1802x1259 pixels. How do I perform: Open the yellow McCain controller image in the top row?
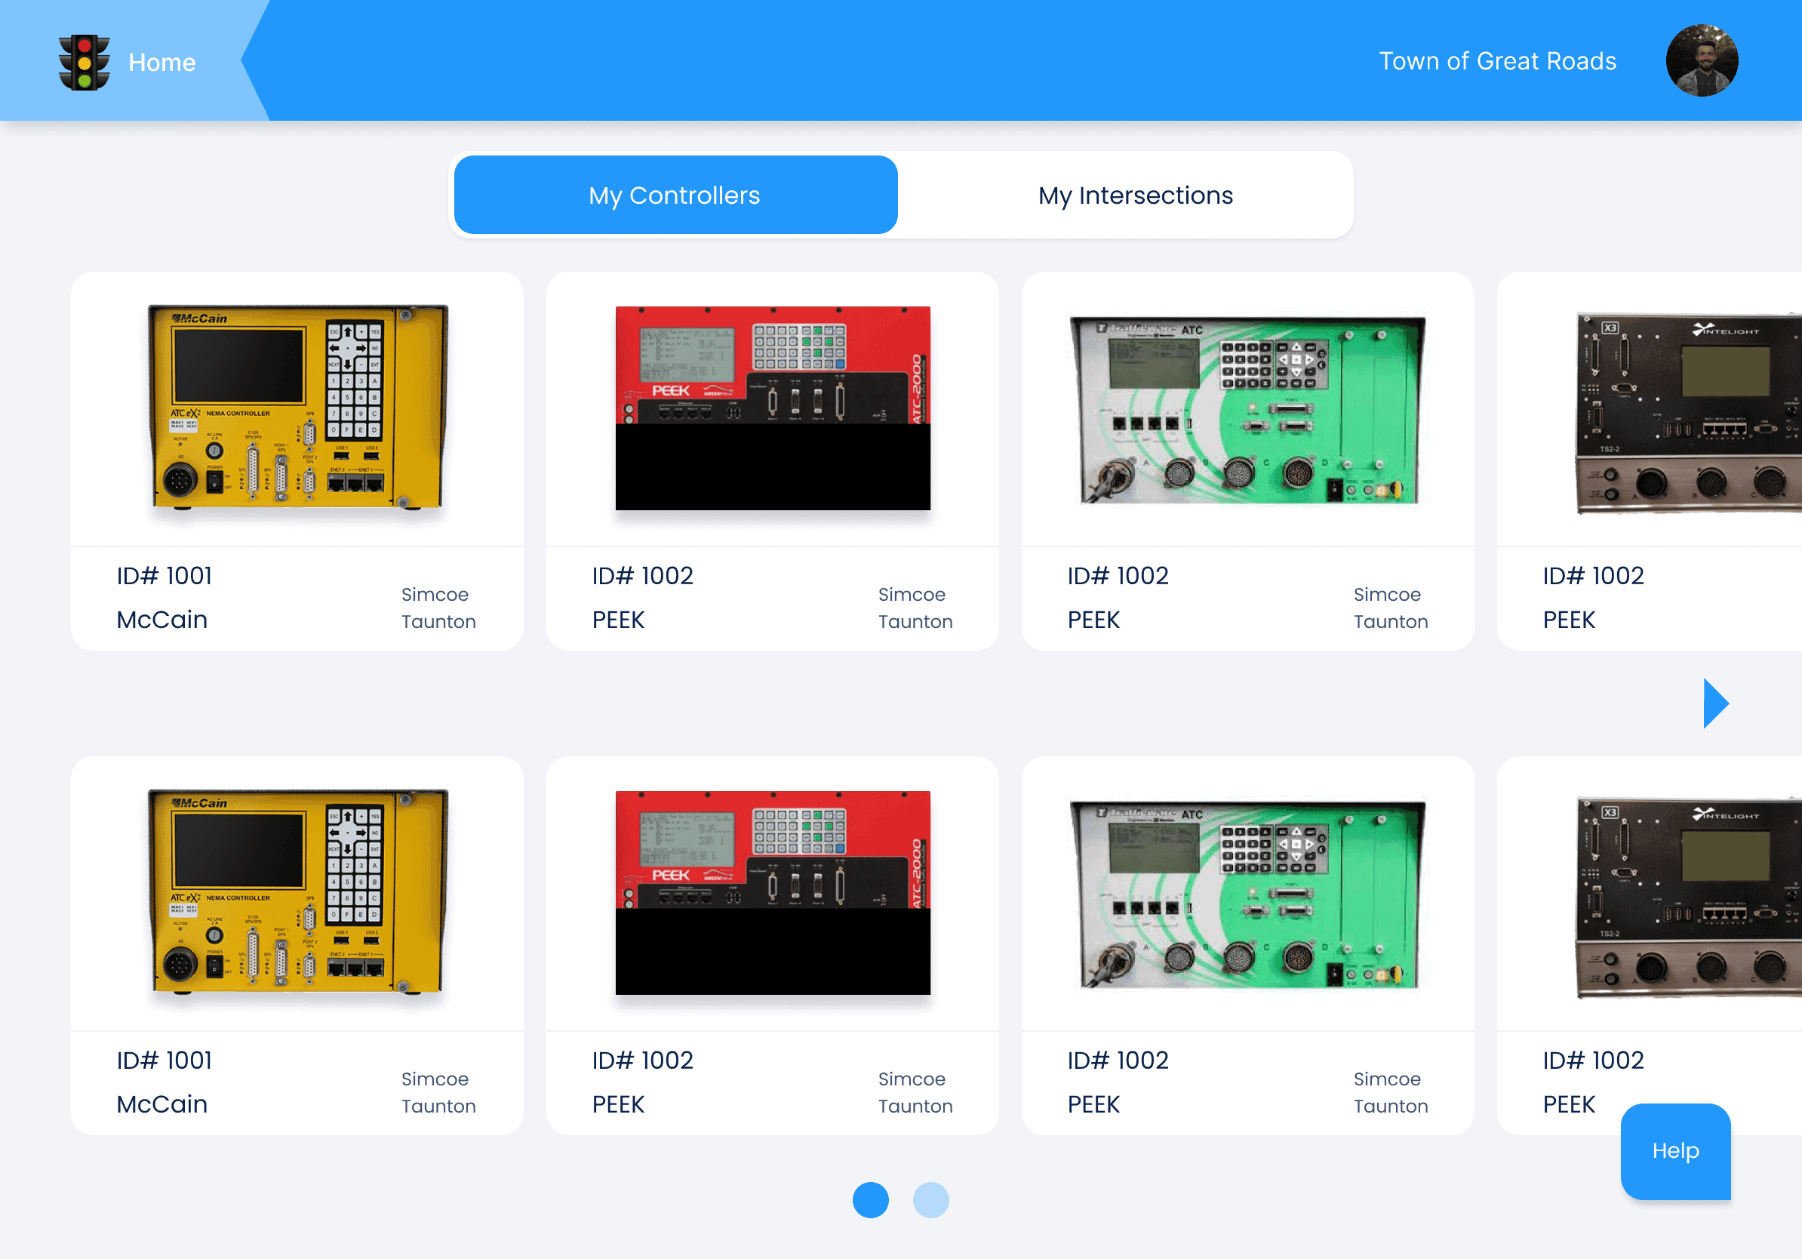point(297,408)
